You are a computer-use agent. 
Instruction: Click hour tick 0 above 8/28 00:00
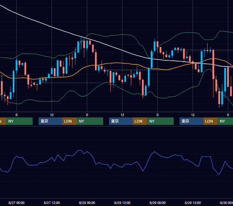[x=87, y=115]
